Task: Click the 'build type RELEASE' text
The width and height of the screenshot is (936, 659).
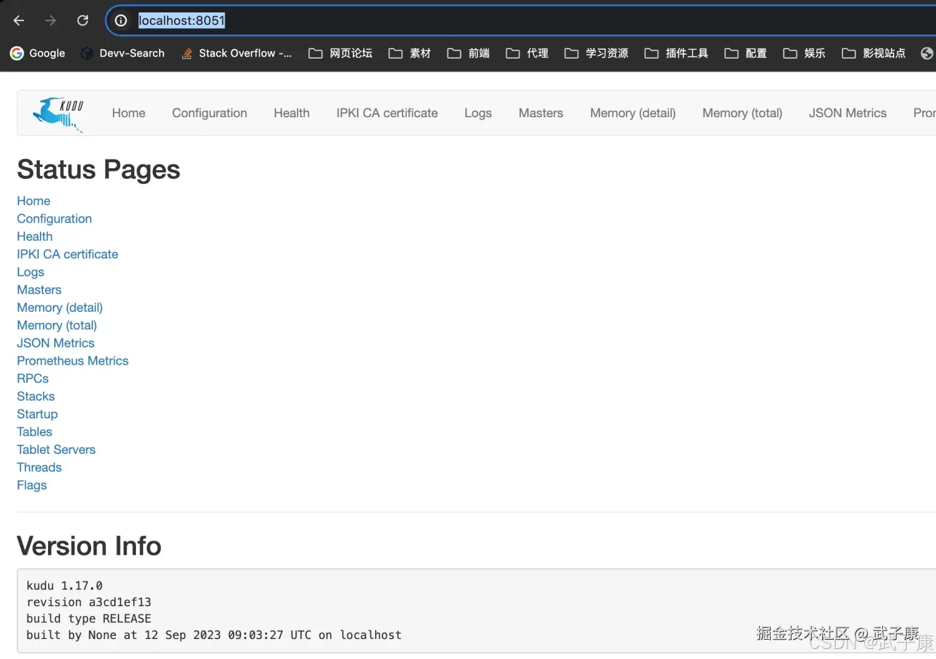Action: click(x=89, y=618)
